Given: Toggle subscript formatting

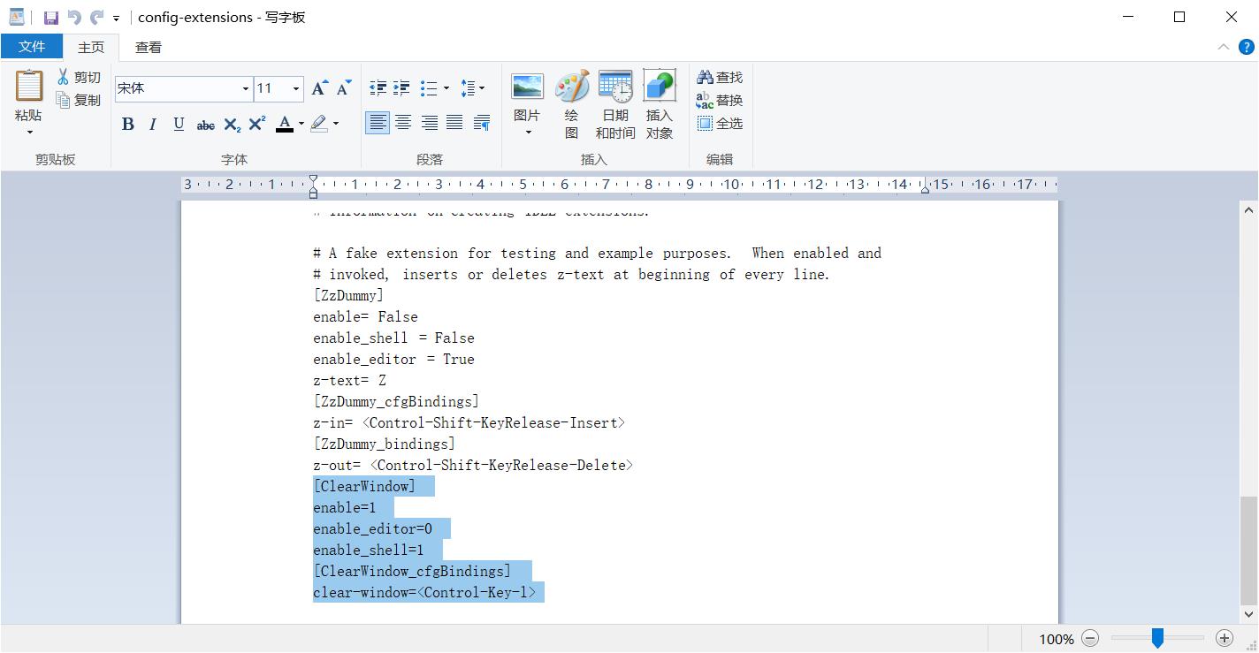Looking at the screenshot, I should click(x=232, y=124).
